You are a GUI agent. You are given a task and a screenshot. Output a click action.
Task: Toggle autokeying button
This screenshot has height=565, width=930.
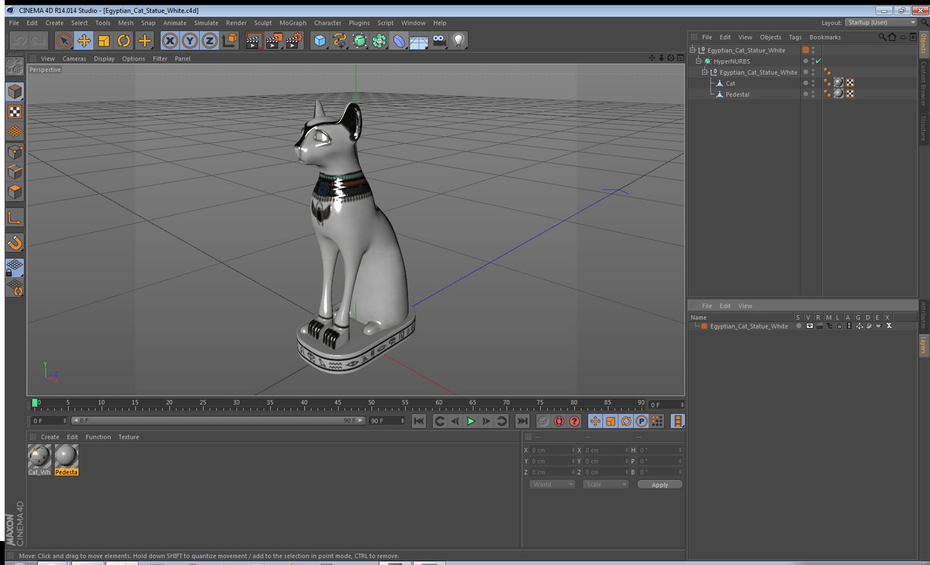pos(559,421)
